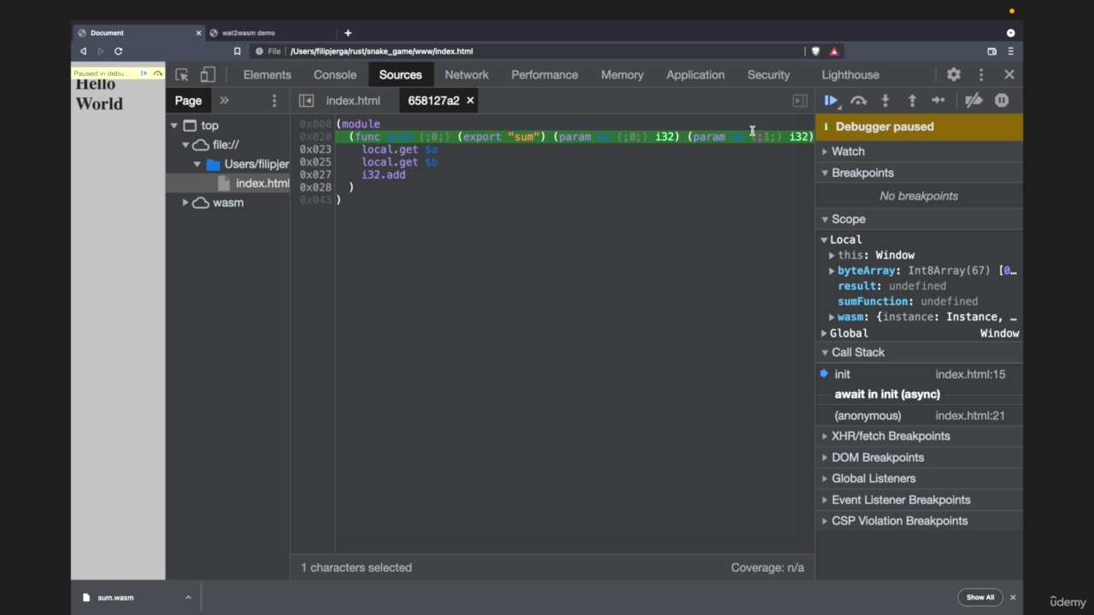Toggle Pause on exceptions button
The height and width of the screenshot is (615, 1094).
tap(1002, 101)
